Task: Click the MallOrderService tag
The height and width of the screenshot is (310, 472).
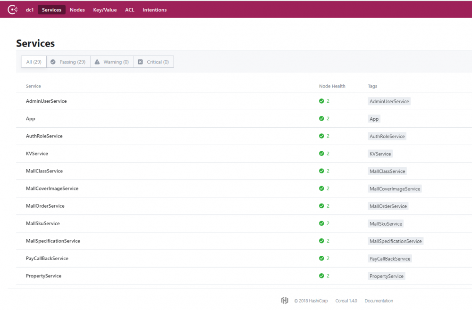Action: pyautogui.click(x=388, y=206)
